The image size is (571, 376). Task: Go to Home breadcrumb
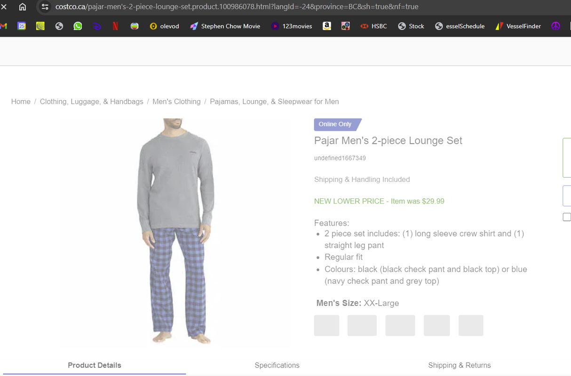21,102
